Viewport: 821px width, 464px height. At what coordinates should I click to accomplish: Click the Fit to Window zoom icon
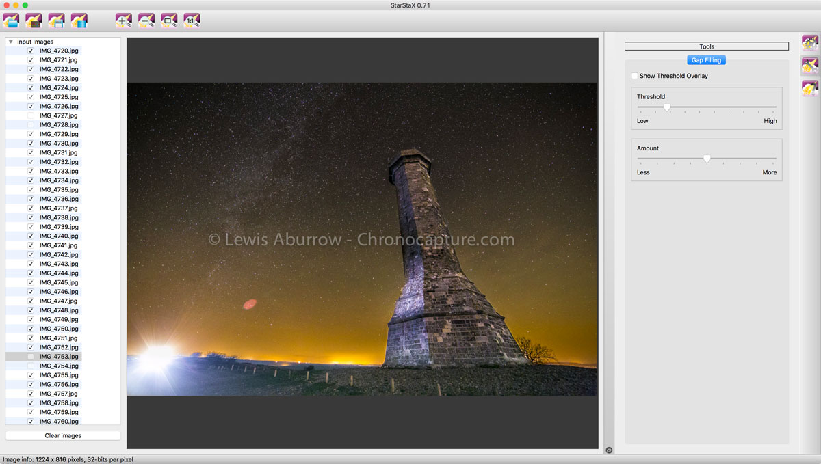pyautogui.click(x=169, y=21)
